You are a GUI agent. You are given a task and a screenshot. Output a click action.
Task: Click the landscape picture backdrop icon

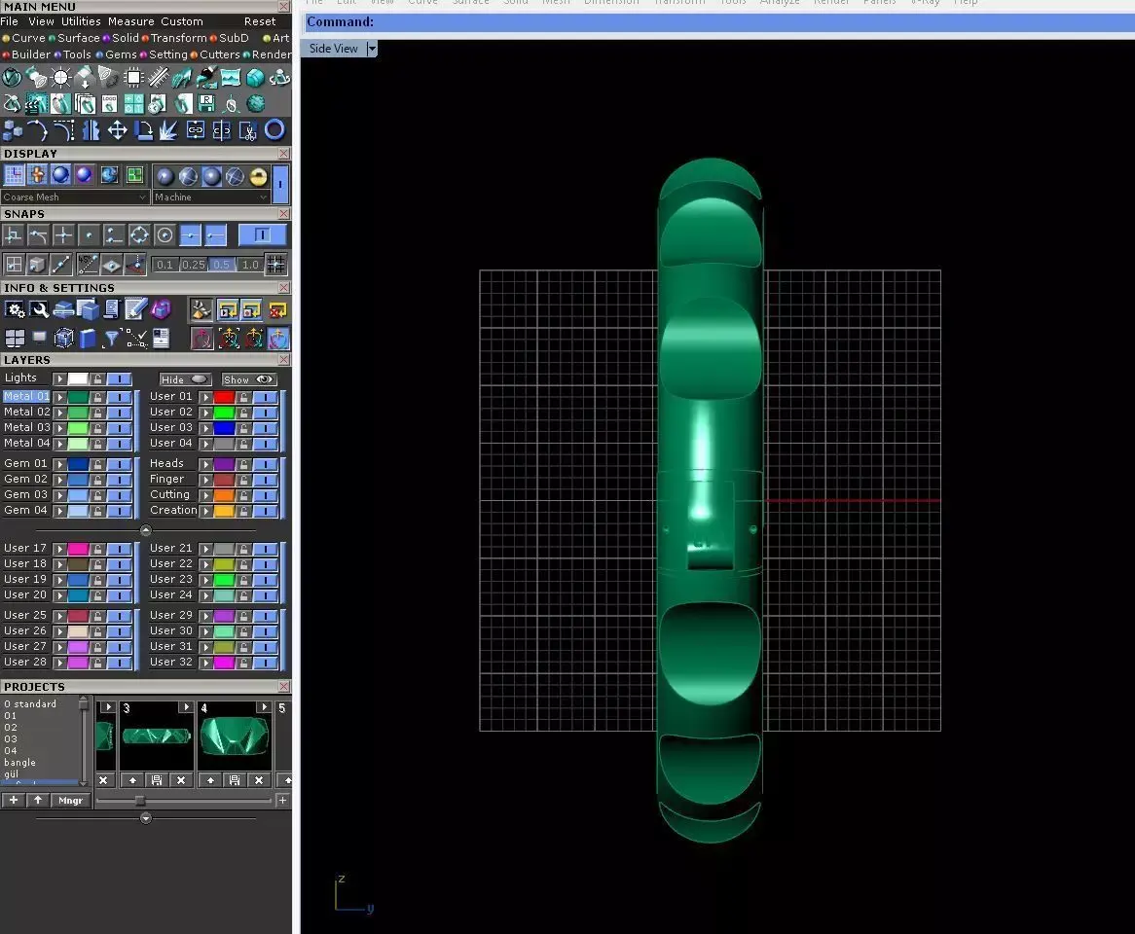(231, 78)
